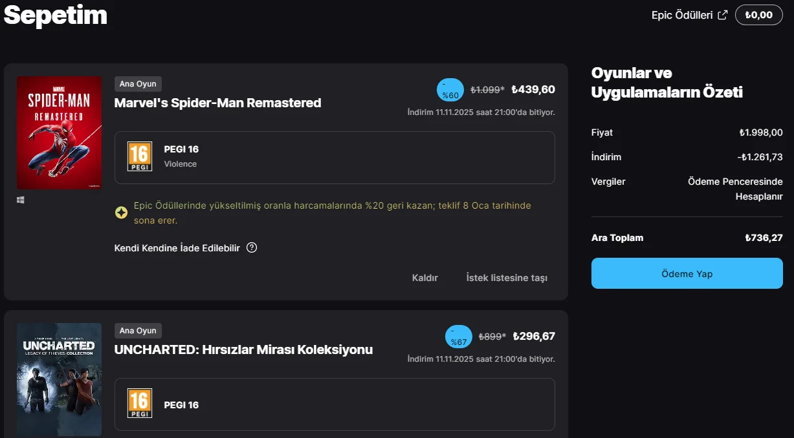Remove Spider-Man with the Kaldır button
The image size is (794, 438).
coord(425,278)
